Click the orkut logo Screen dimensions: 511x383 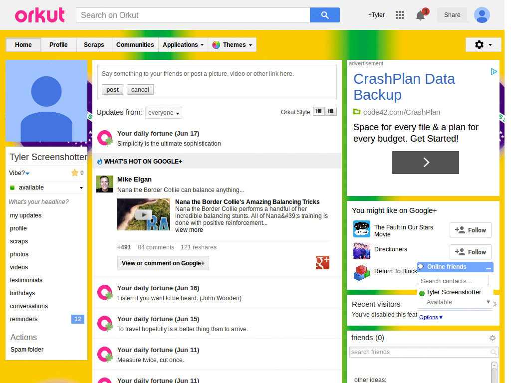point(40,15)
